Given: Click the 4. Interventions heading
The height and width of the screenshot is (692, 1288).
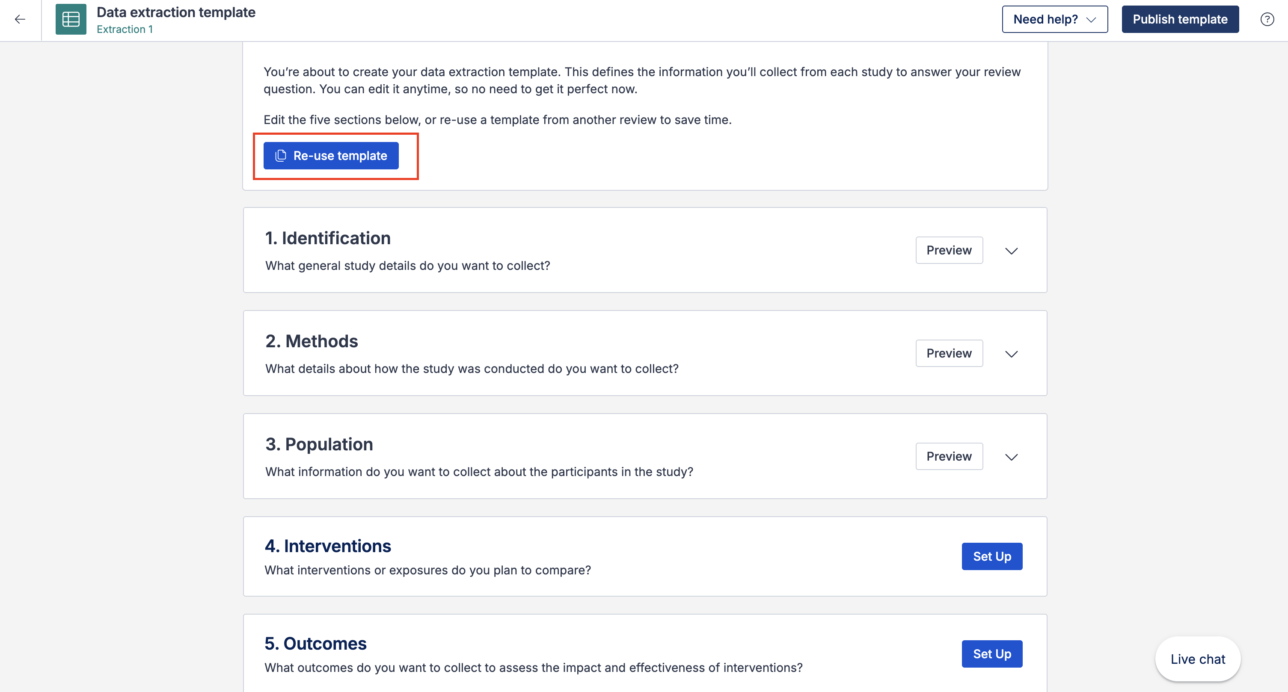Looking at the screenshot, I should 327,546.
